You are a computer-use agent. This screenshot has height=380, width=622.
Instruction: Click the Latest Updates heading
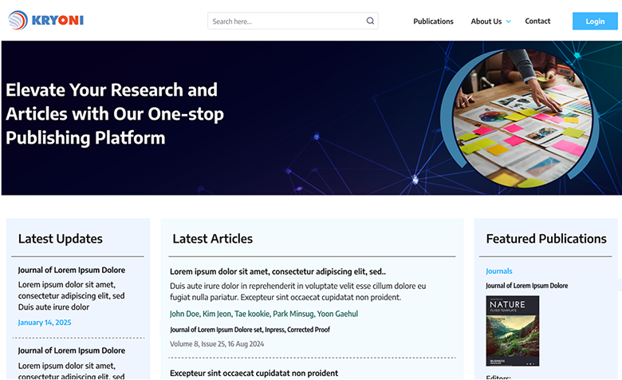[x=61, y=239]
